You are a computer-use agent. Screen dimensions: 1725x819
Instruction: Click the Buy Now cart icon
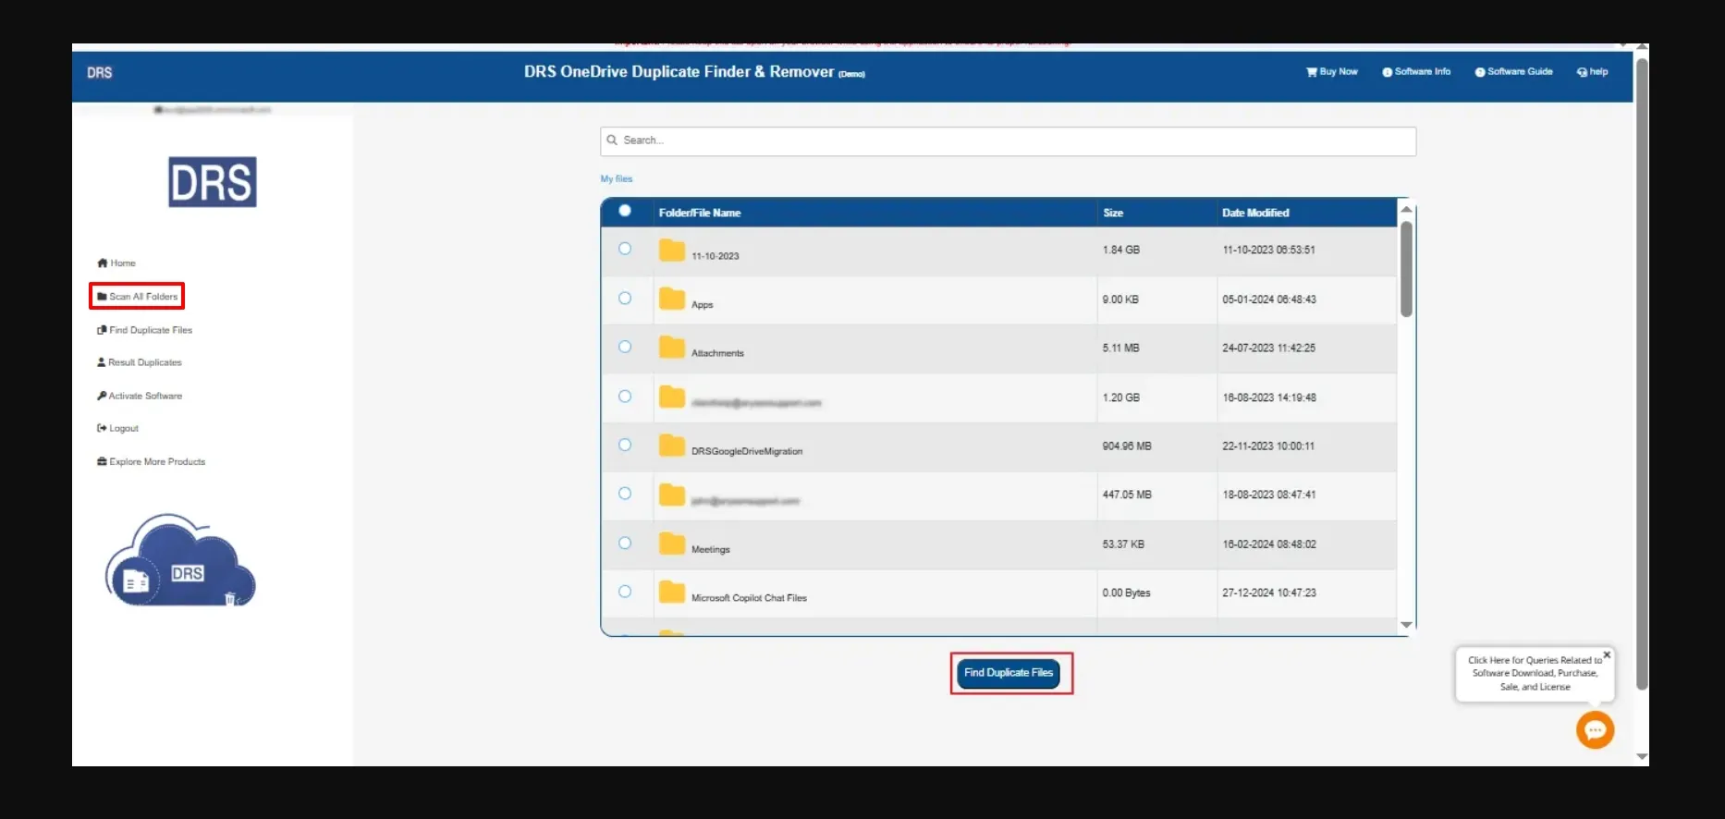[1311, 72]
